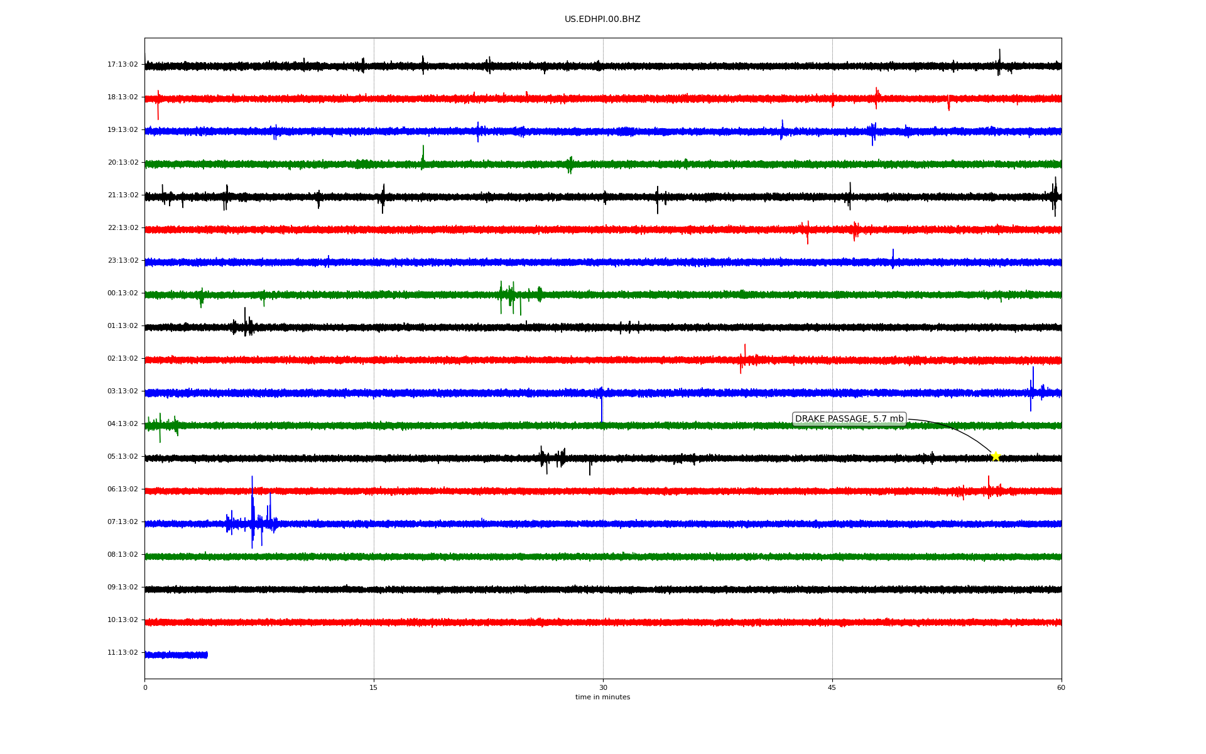Click the yellow star event marker
Viewport: 1206px width, 754px height.
click(x=996, y=456)
